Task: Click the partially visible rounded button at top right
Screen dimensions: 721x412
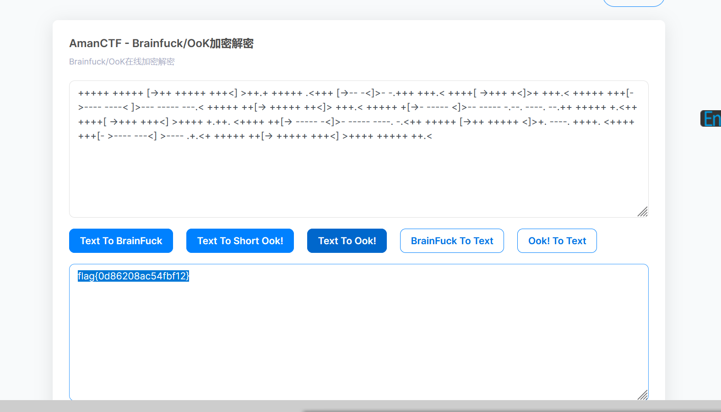Action: (634, 3)
